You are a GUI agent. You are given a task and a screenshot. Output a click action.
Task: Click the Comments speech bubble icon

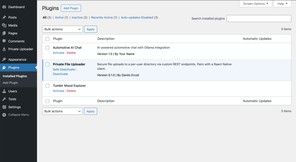(x=4, y=41)
